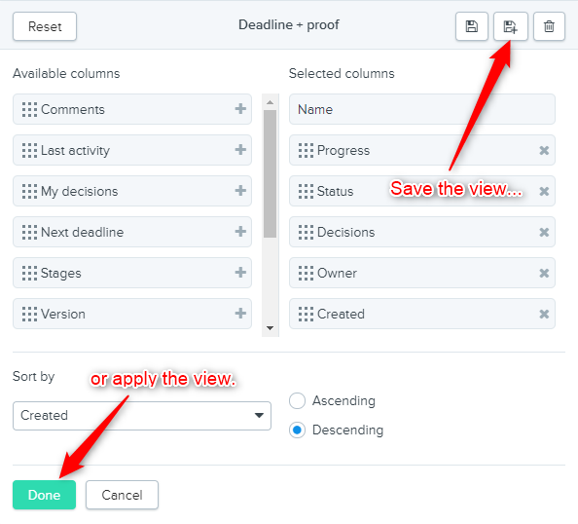Viewport: 578px width, 524px height.
Task: Grab the My decisions drag handle
Action: point(29,192)
